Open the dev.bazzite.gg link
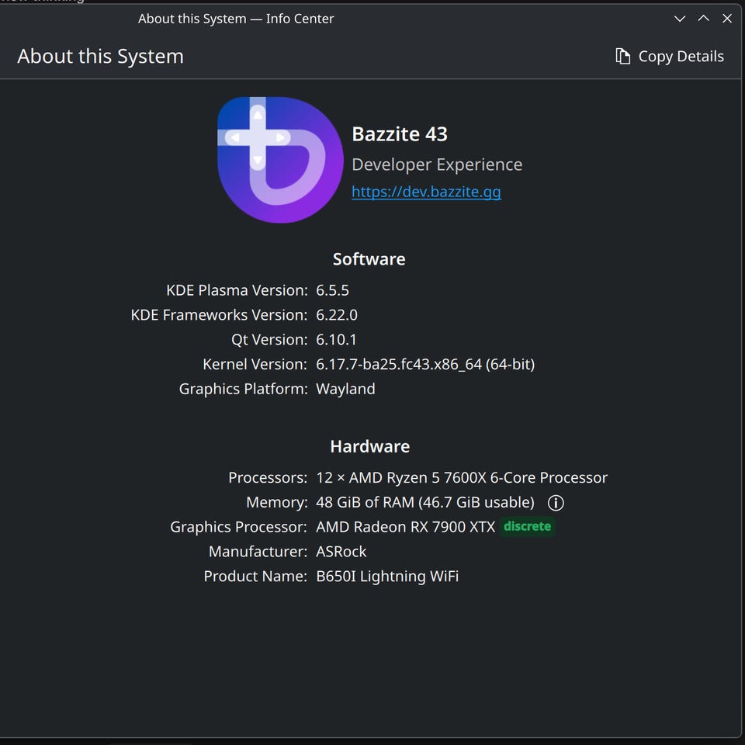Screen dimensions: 745x745 coord(426,192)
